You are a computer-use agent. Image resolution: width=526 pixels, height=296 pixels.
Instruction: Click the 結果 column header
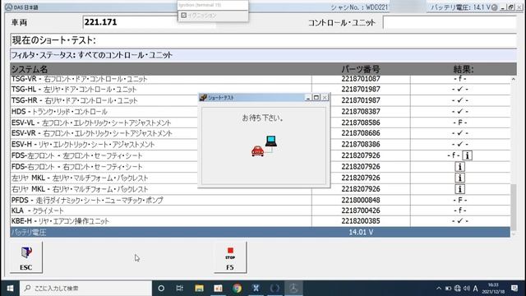[x=464, y=69]
